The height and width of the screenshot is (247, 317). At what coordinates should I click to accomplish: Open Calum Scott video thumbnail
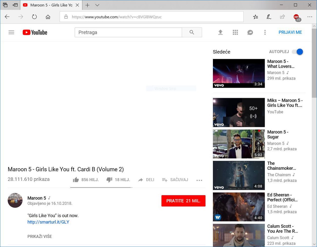pyautogui.click(x=239, y=235)
